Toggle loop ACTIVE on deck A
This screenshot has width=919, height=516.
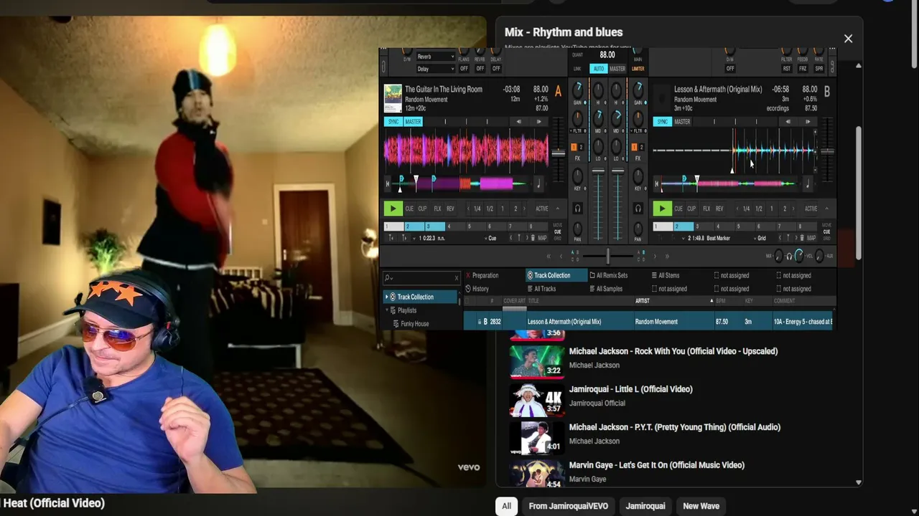pos(542,209)
